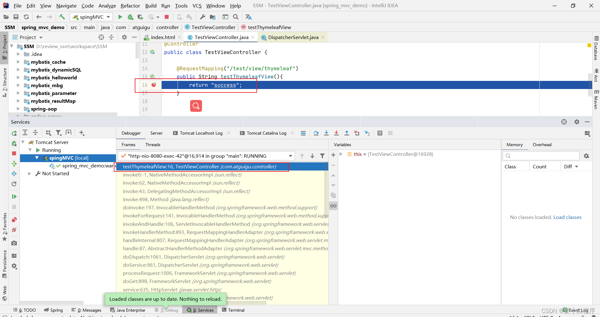Open Evaluate Expression calculator icon
Viewport: 600px width, 317px height.
[x=380, y=133]
